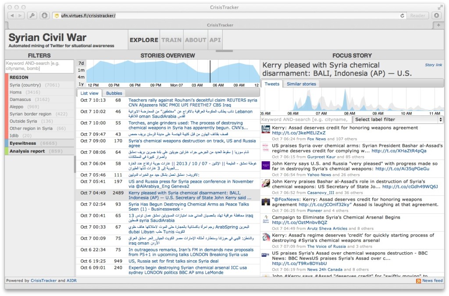Click the round icon beside the key button
This screenshot has width=449, height=296.
(x=44, y=16)
